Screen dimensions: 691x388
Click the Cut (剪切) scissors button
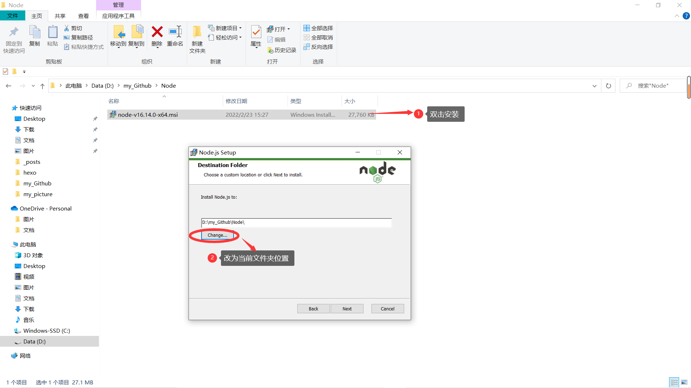coord(73,28)
